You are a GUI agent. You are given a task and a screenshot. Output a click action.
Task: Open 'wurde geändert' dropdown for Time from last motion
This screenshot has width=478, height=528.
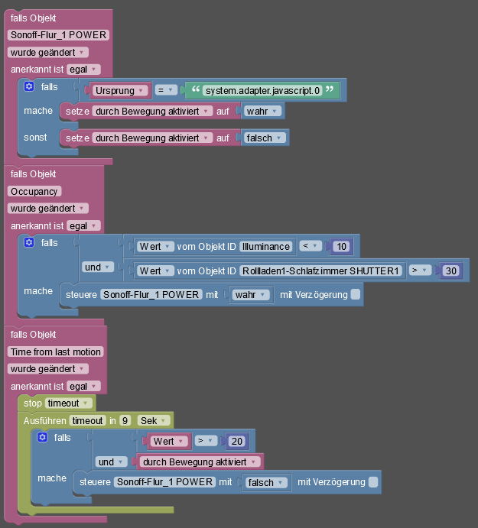click(48, 369)
